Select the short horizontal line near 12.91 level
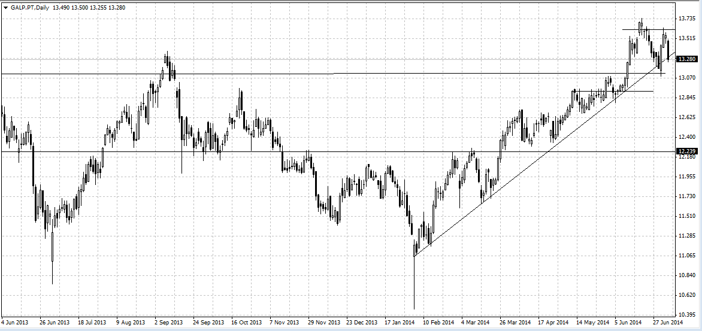 (x=613, y=91)
